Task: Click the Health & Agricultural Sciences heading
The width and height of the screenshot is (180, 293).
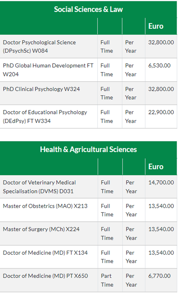Action: (88, 150)
